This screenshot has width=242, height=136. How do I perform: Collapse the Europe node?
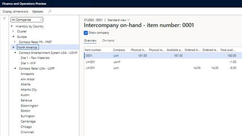(x=14, y=37)
